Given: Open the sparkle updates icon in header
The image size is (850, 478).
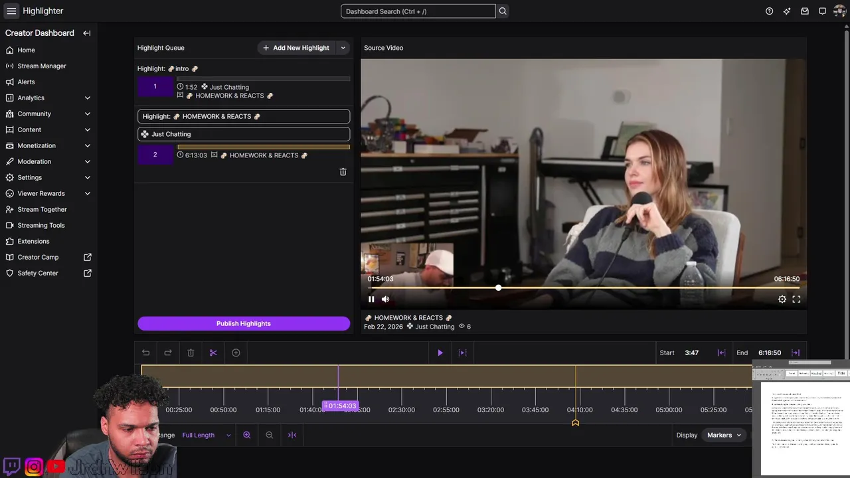Looking at the screenshot, I should [x=787, y=11].
